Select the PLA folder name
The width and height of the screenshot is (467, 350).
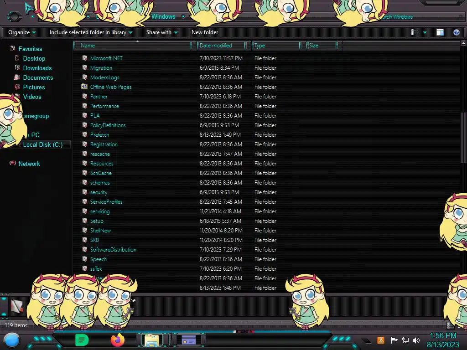(x=95, y=115)
